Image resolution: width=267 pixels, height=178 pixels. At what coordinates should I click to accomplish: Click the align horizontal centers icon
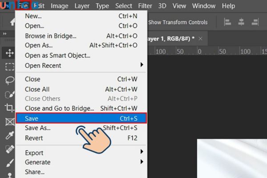pos(242,22)
